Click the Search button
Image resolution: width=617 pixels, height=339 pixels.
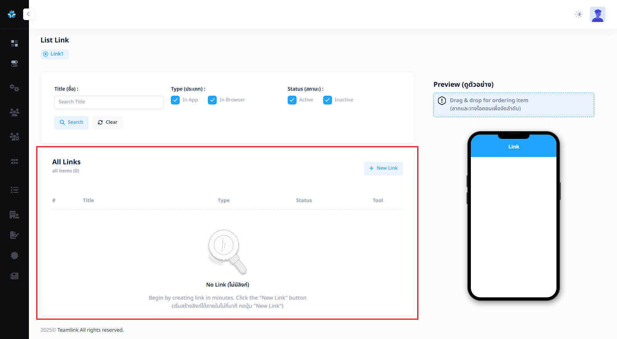(x=71, y=123)
